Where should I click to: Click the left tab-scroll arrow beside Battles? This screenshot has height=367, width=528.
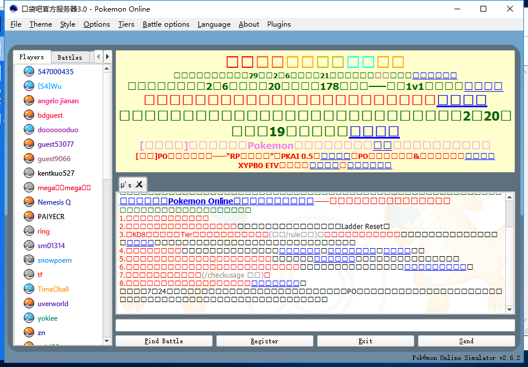99,57
